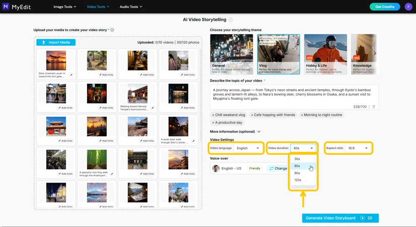The width and height of the screenshot is (416, 227).
Task: Open the Aspect ratio dropdown
Action: pos(358,148)
